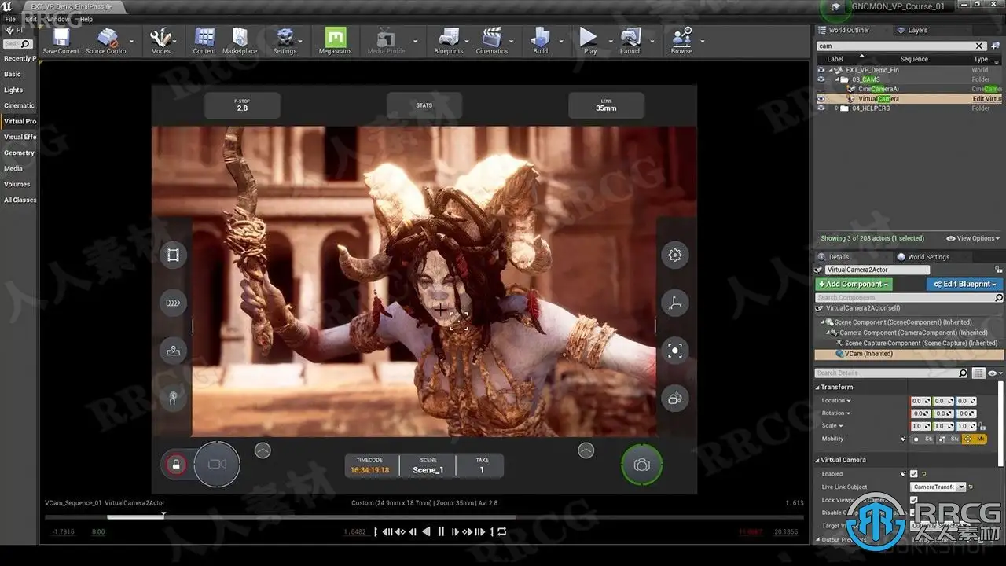This screenshot has width=1006, height=566.
Task: Click the Blueprints toolbar icon
Action: (x=448, y=38)
